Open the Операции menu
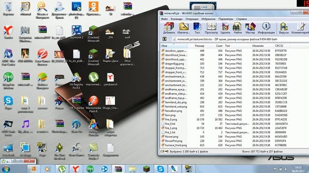The image size is (309, 173). click(x=192, y=19)
